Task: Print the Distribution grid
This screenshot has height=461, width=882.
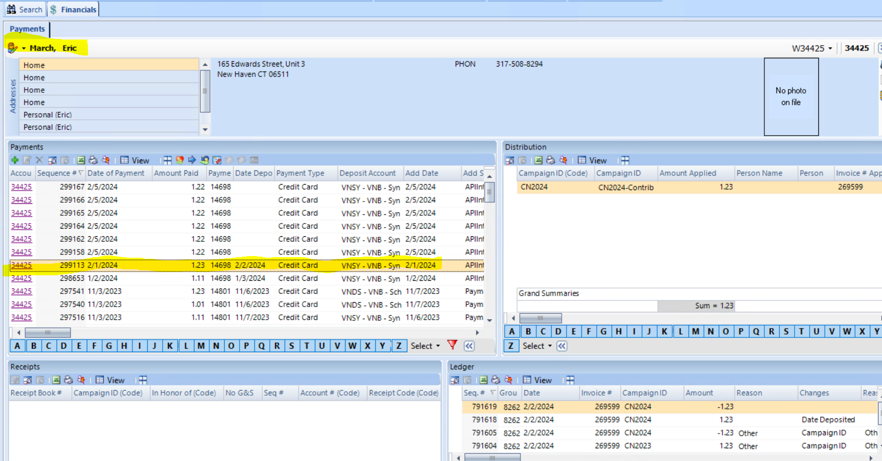Action: (x=551, y=160)
